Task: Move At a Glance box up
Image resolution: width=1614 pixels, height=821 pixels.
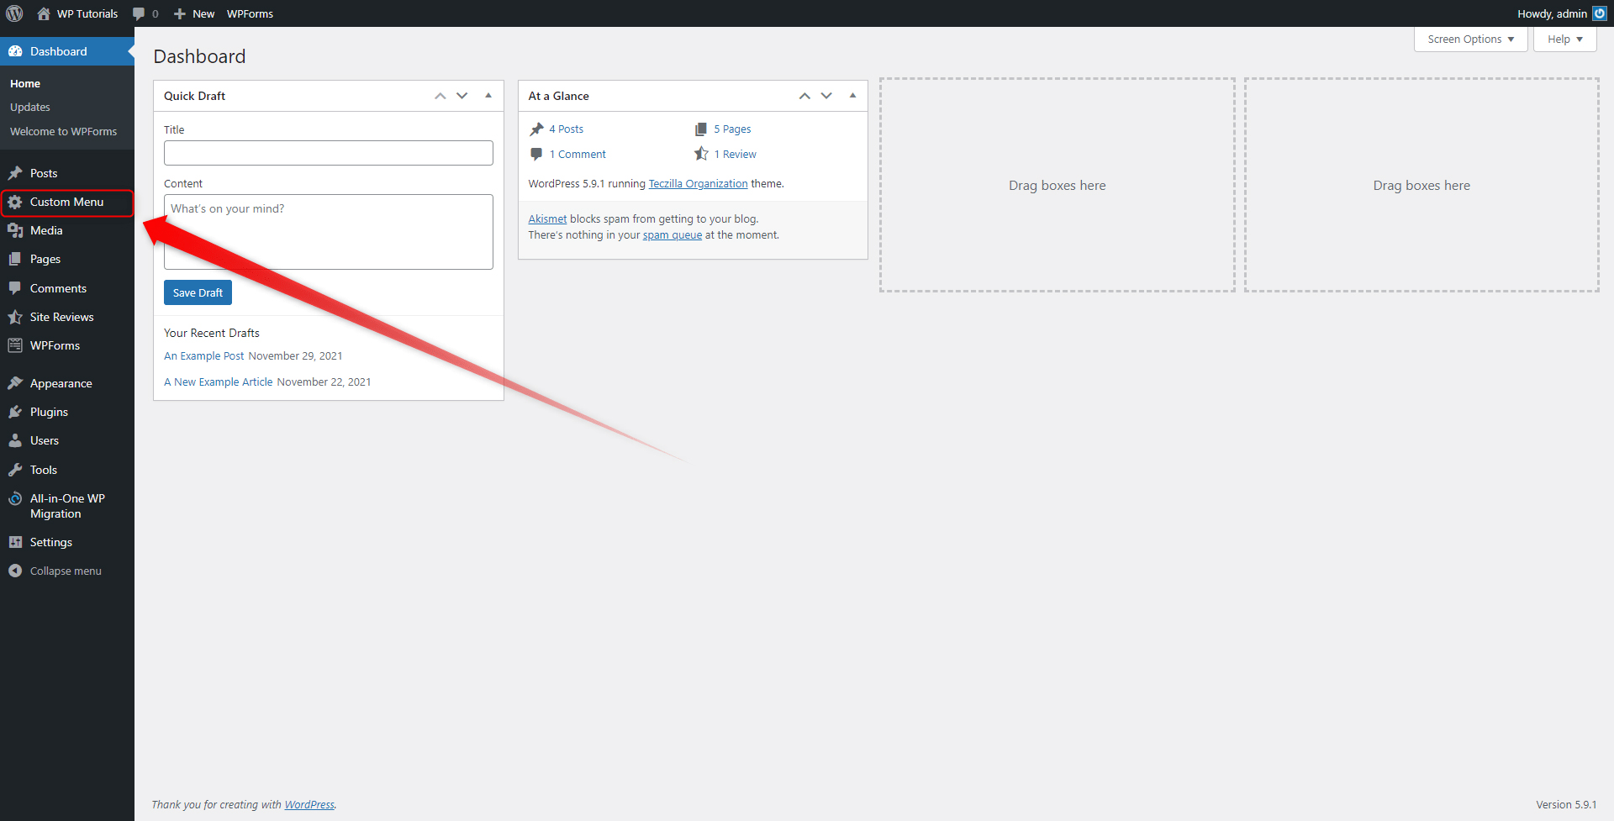Action: coord(804,96)
